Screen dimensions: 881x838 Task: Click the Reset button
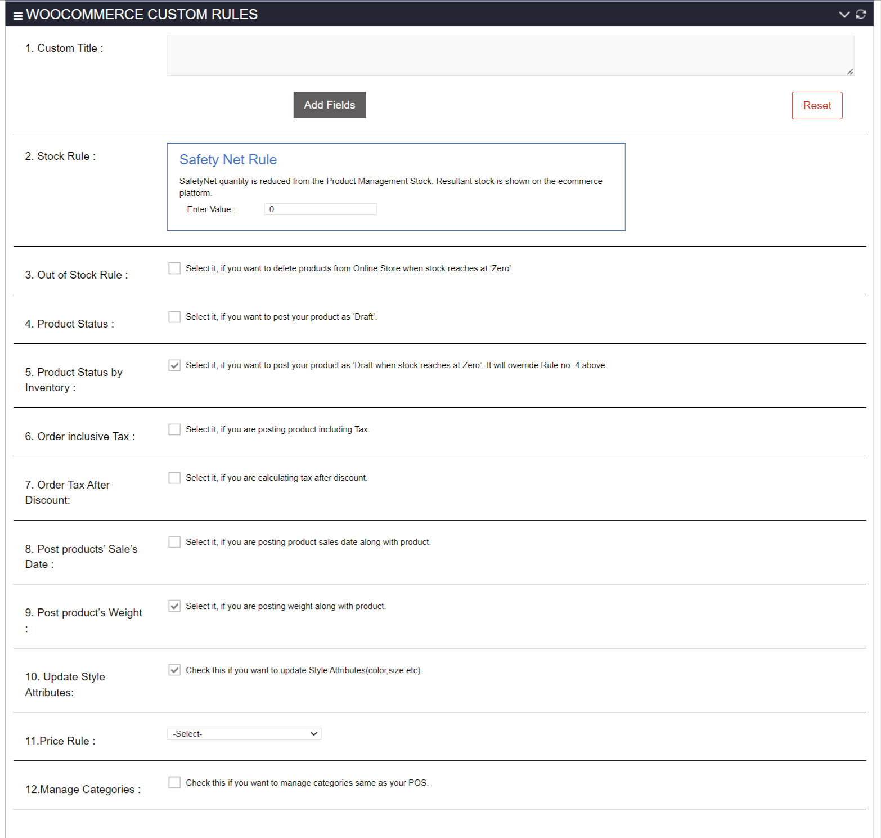817,105
